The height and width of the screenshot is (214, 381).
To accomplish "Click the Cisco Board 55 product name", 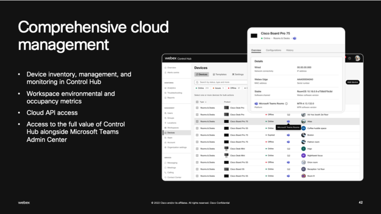I will 237,169.
